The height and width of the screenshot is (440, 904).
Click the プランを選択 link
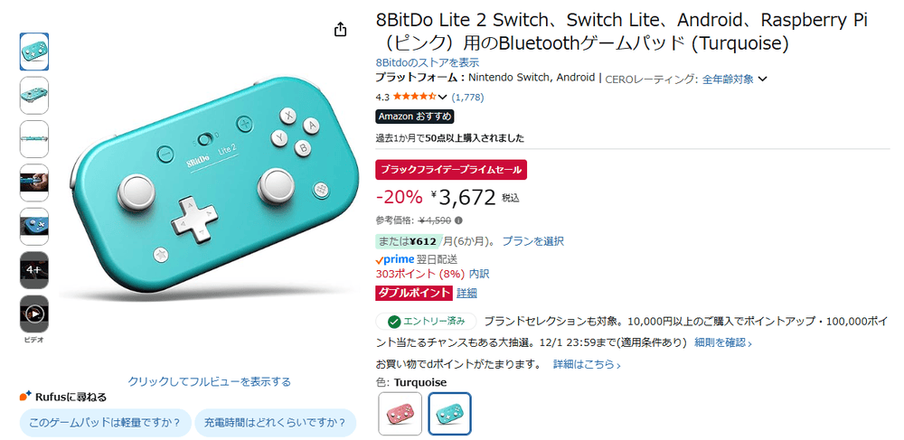coord(532,241)
